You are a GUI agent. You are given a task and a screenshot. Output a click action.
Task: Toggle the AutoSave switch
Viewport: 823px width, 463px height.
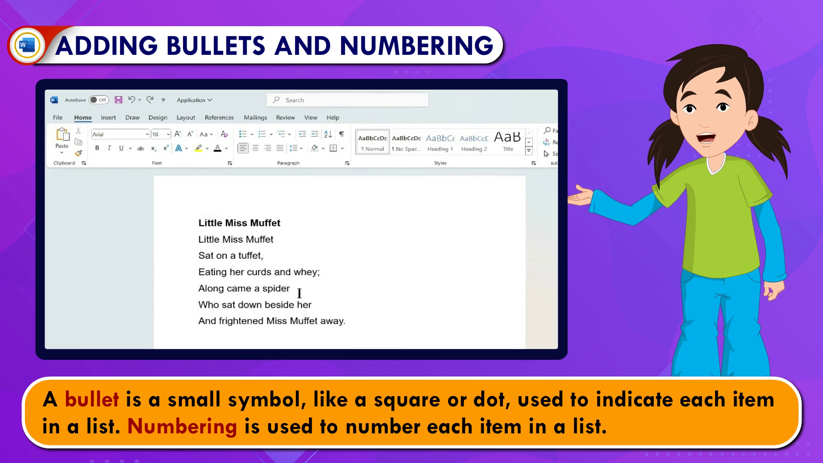click(99, 100)
